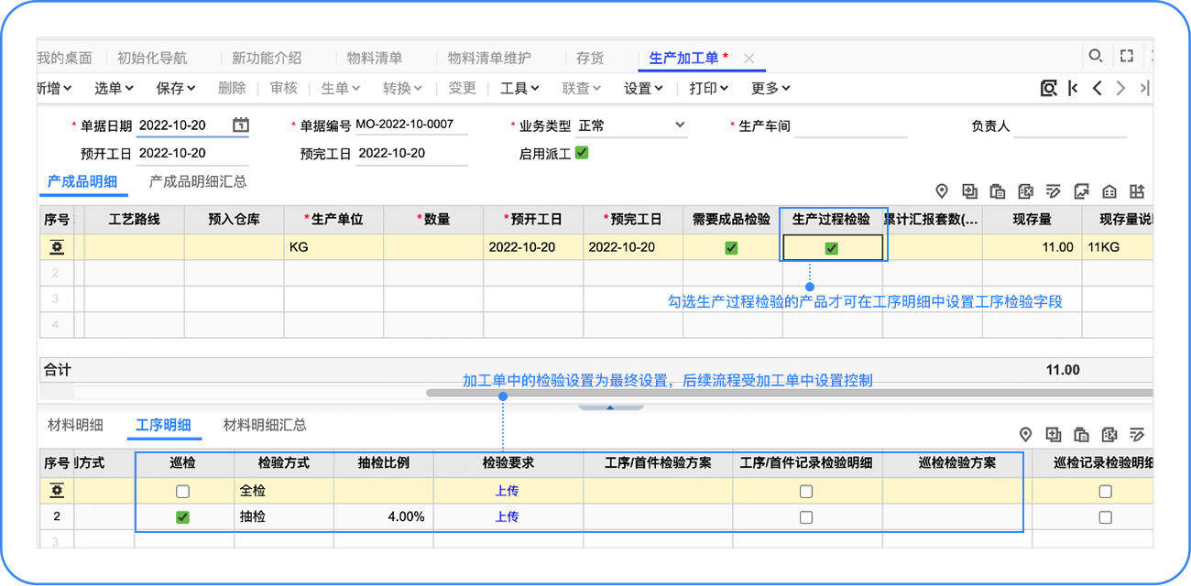Switch to 产成品明细汇总 tab
Image resolution: width=1191 pixels, height=586 pixels.
198,182
